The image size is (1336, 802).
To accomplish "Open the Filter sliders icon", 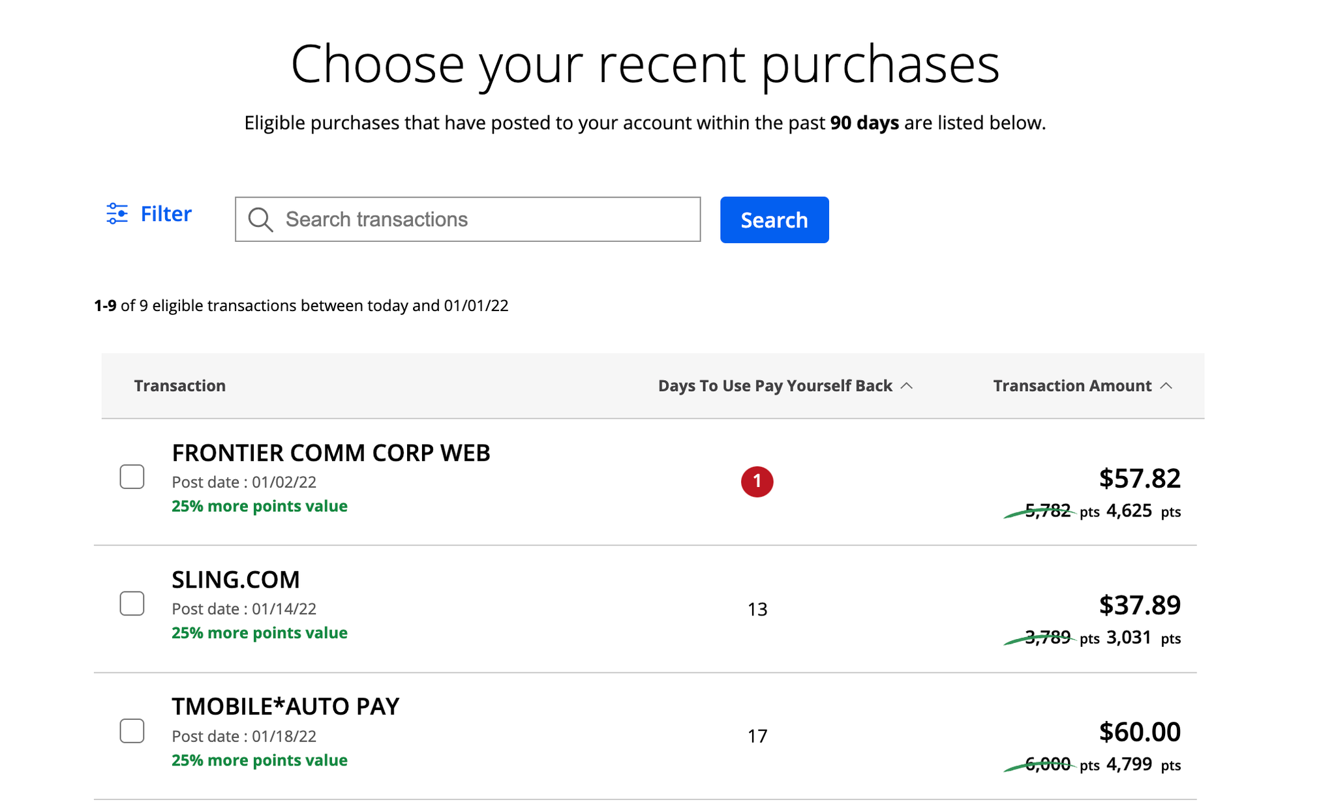I will tap(117, 213).
